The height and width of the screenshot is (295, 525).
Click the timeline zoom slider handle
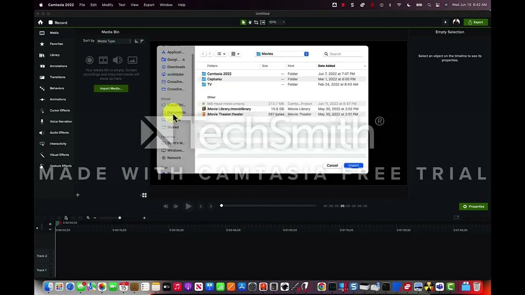pyautogui.click(x=120, y=218)
